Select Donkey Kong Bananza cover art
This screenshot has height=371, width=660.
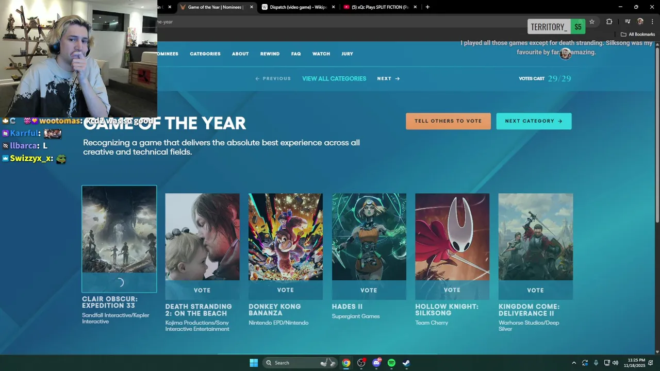[286, 237]
